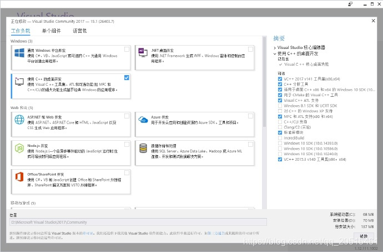
Task: Click the workloads list vertical scrollbar
Action: 264,82
